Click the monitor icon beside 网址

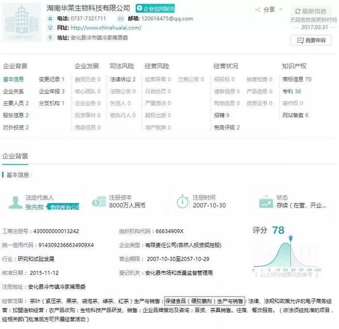click(50, 28)
